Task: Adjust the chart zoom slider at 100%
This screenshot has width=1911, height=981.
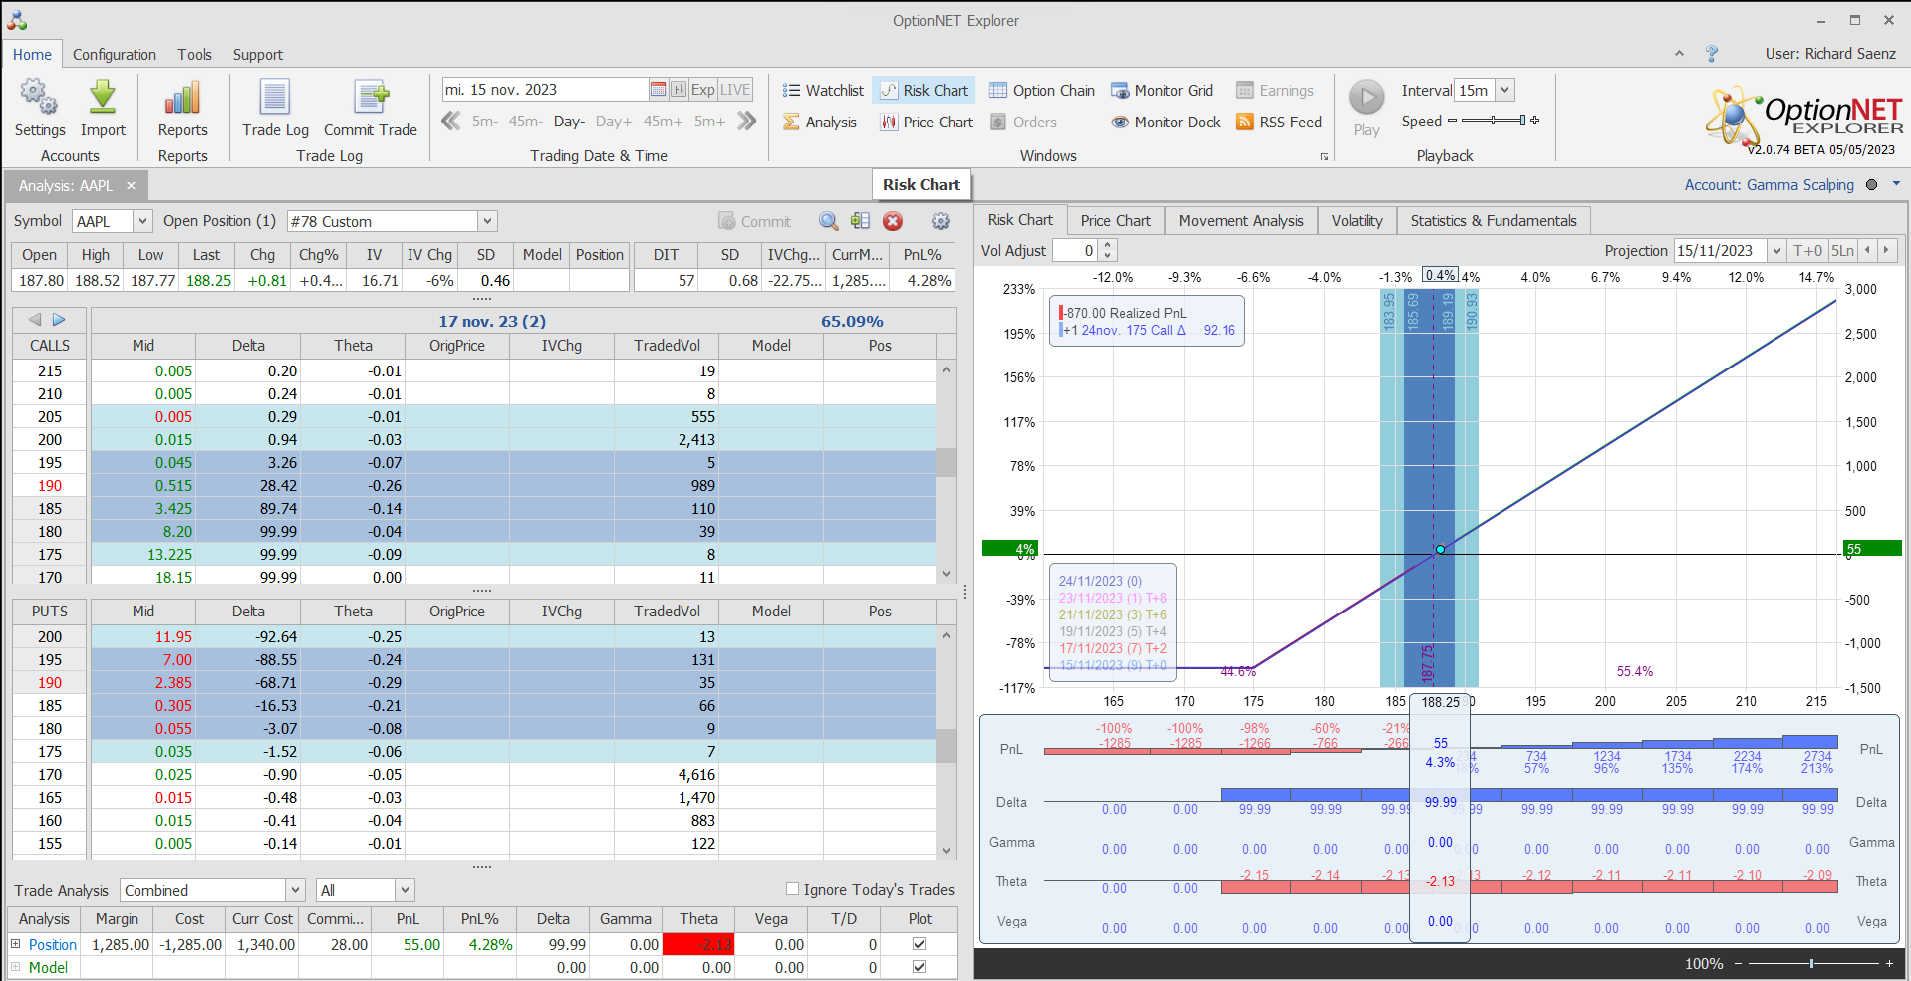Action: [1812, 964]
